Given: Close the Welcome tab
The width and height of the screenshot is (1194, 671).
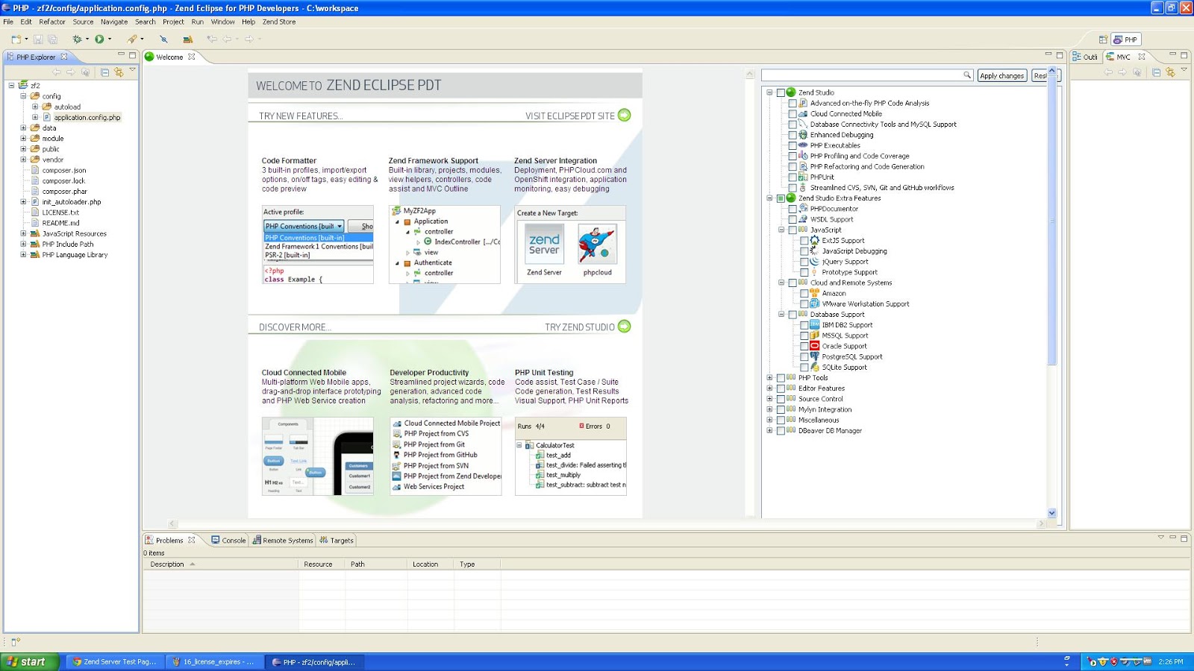Looking at the screenshot, I should click(192, 57).
